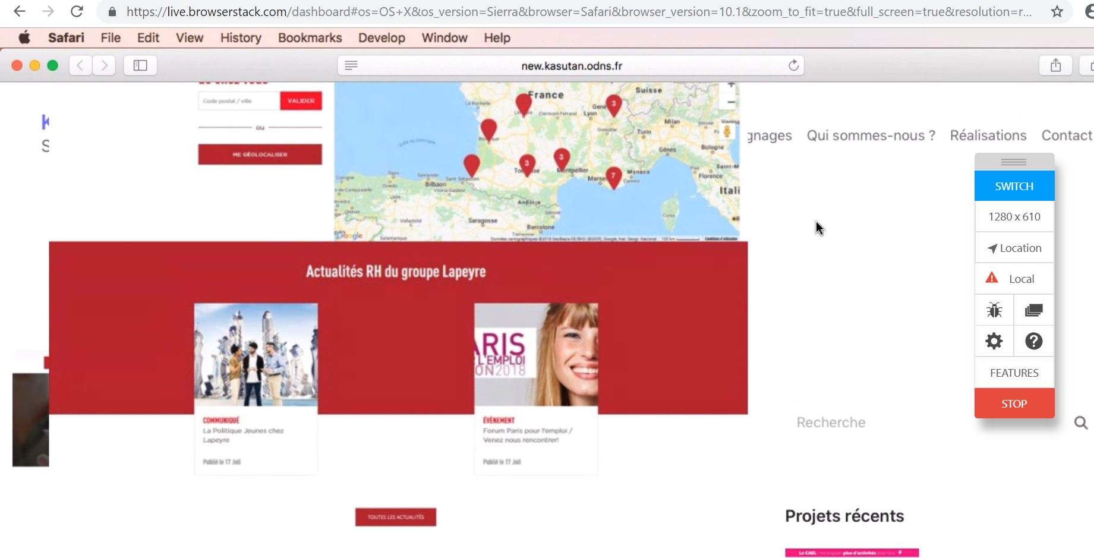This screenshot has width=1094, height=558.
Task: Open the Window menu
Action: 444,38
